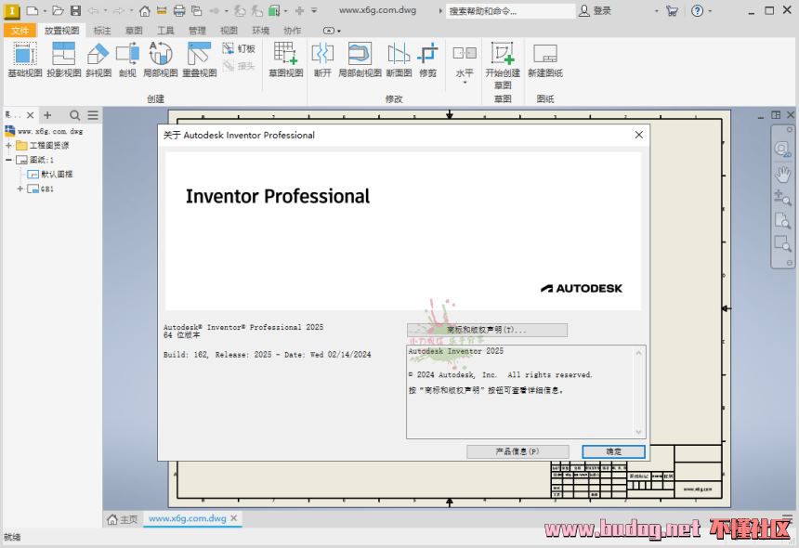Click the pan hand tool in navigation bar
The image size is (799, 548).
[782, 175]
